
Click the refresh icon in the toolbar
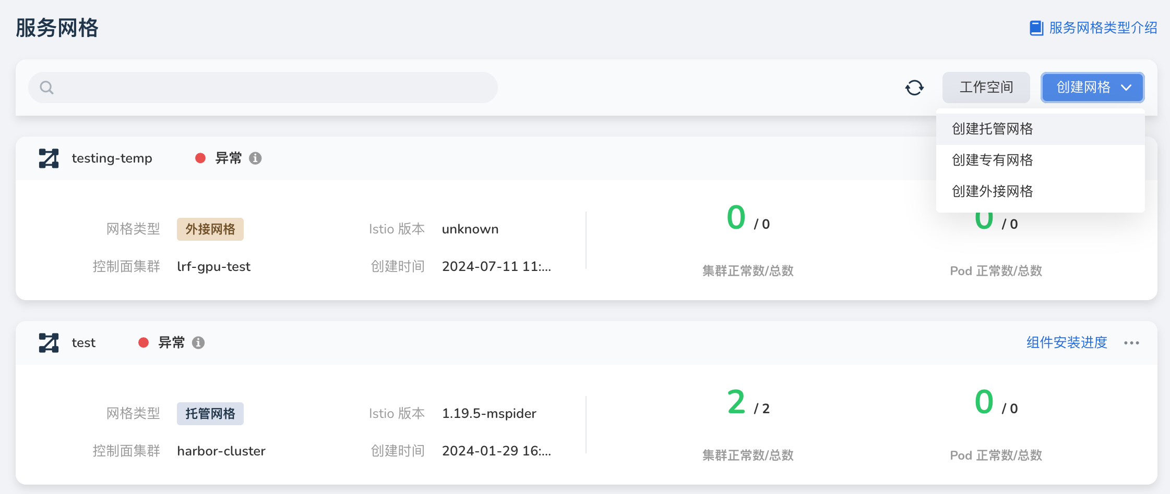point(914,88)
